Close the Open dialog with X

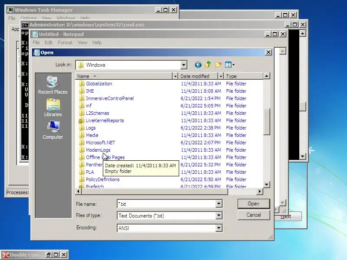tap(268, 52)
